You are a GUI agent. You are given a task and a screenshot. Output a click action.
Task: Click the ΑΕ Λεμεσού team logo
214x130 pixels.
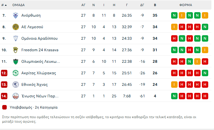pyautogui.click(x=15, y=27)
